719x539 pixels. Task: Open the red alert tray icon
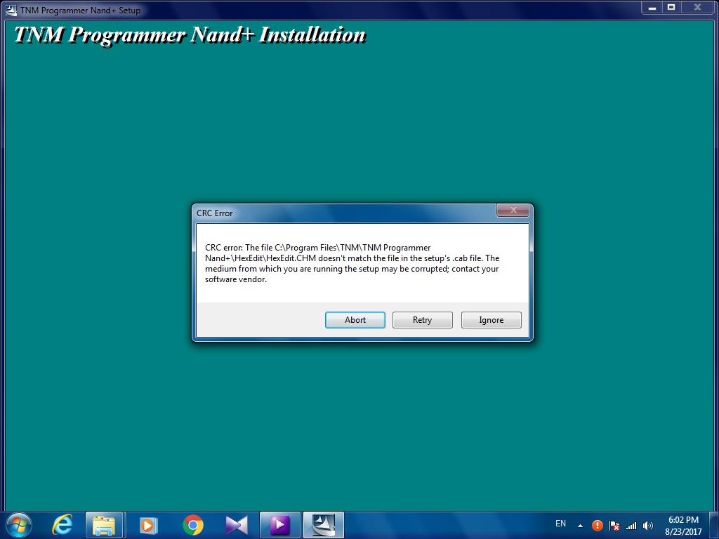(597, 525)
